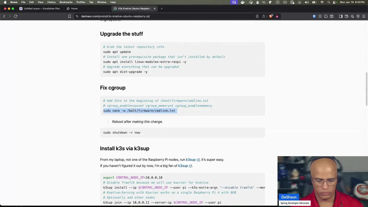The width and height of the screenshot is (368, 207).
Task: Click the 'export CONTROL_NODE_IP' line
Action: [x=133, y=178]
